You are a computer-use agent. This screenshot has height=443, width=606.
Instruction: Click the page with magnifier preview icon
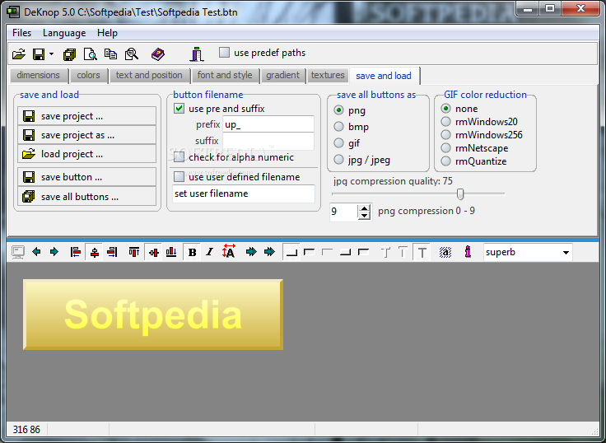tap(91, 54)
